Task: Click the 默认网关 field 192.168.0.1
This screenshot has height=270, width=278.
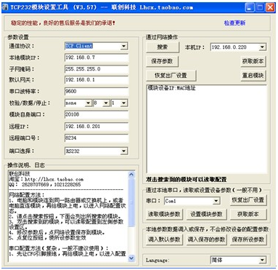Action: click(x=97, y=80)
